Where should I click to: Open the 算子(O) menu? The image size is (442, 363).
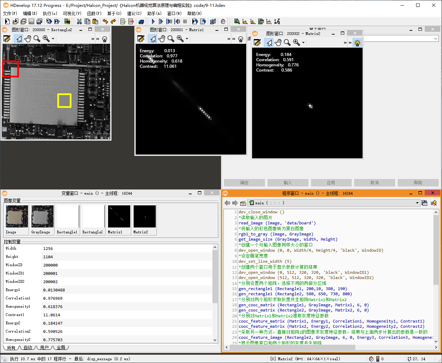click(x=114, y=13)
